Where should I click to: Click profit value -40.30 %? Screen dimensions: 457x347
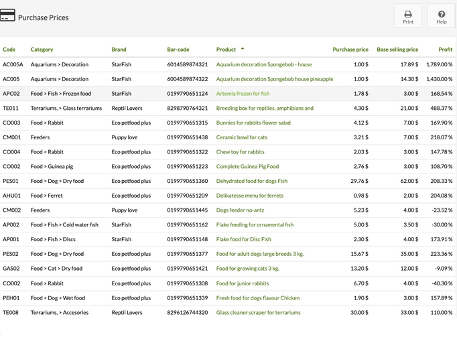442,283
